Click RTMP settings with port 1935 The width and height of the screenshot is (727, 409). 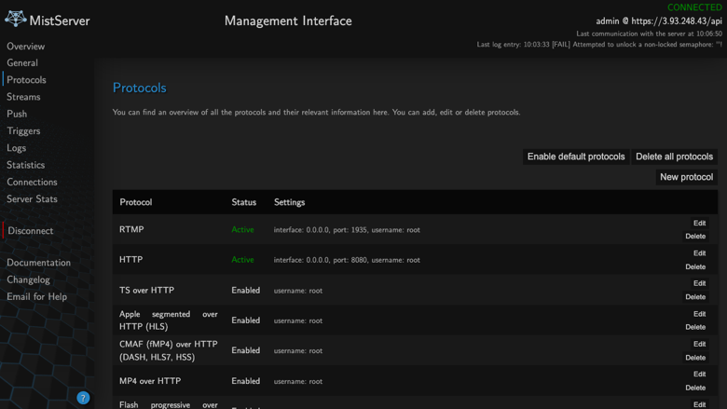347,230
